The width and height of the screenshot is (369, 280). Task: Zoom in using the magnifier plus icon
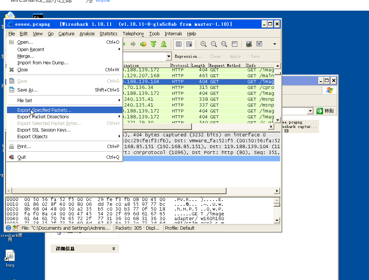(203, 44)
